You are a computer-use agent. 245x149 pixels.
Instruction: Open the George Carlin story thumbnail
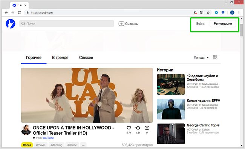click(171, 134)
